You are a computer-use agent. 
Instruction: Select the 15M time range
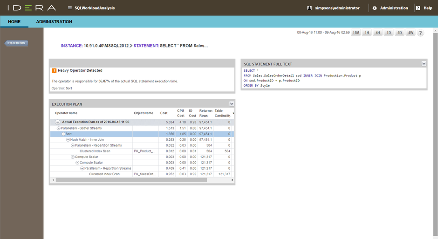[356, 33]
